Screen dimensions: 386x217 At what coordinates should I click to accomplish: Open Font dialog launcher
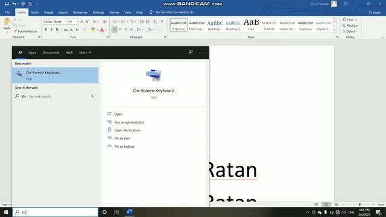(107, 37)
